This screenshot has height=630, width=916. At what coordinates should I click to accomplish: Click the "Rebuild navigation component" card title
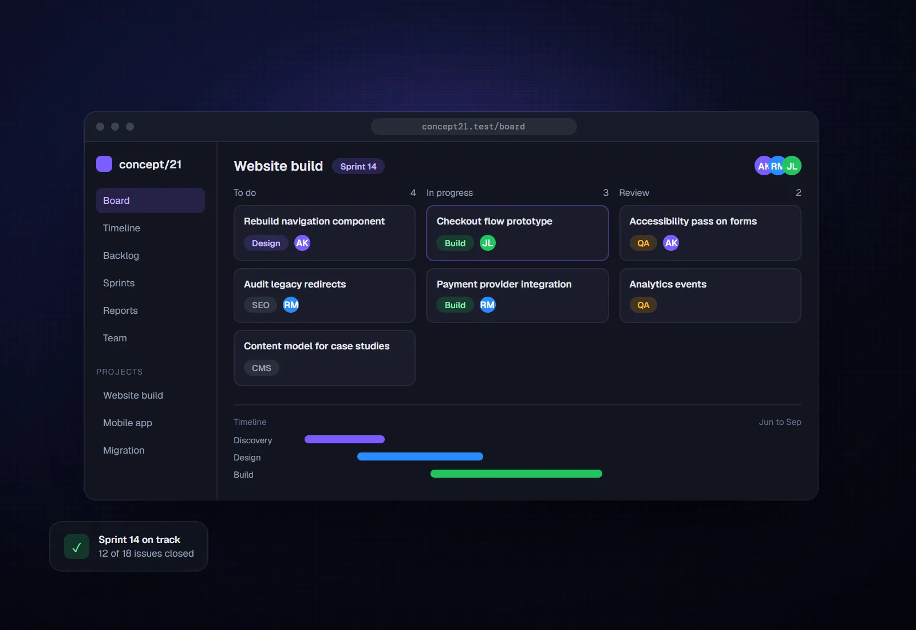click(x=314, y=221)
